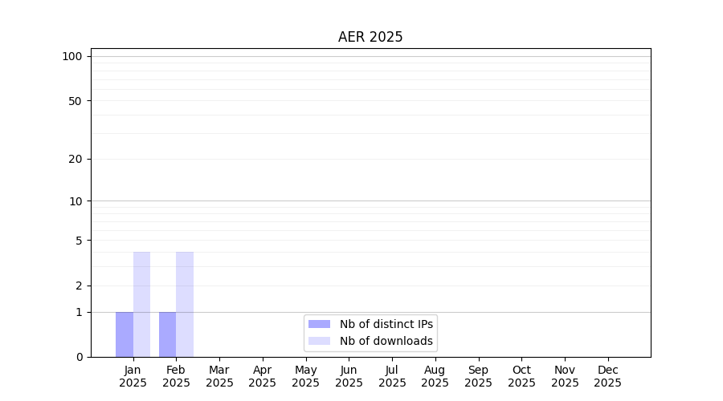Click the light blue downloads legend swatch

point(319,341)
